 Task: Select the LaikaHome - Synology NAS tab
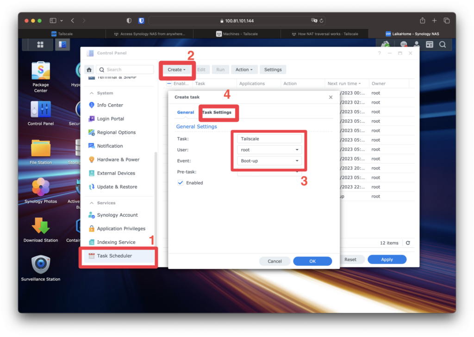pyautogui.click(x=412, y=34)
